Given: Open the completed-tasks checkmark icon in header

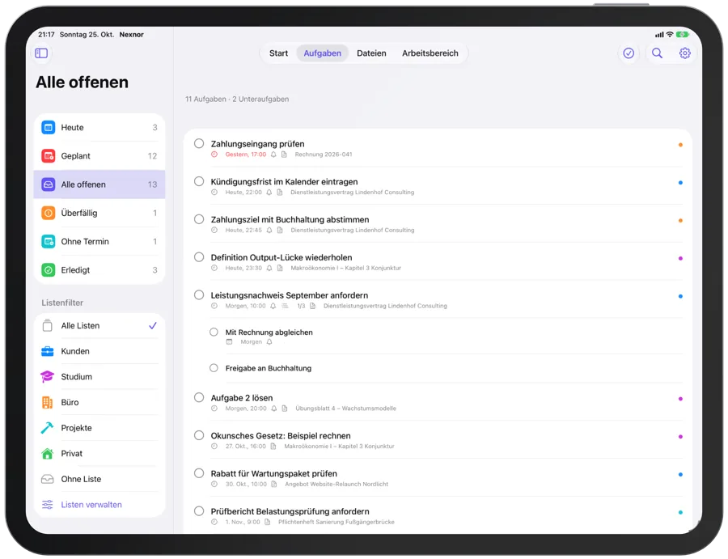Looking at the screenshot, I should pyautogui.click(x=629, y=53).
